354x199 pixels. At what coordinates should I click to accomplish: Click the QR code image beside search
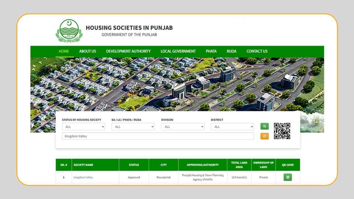282,131
